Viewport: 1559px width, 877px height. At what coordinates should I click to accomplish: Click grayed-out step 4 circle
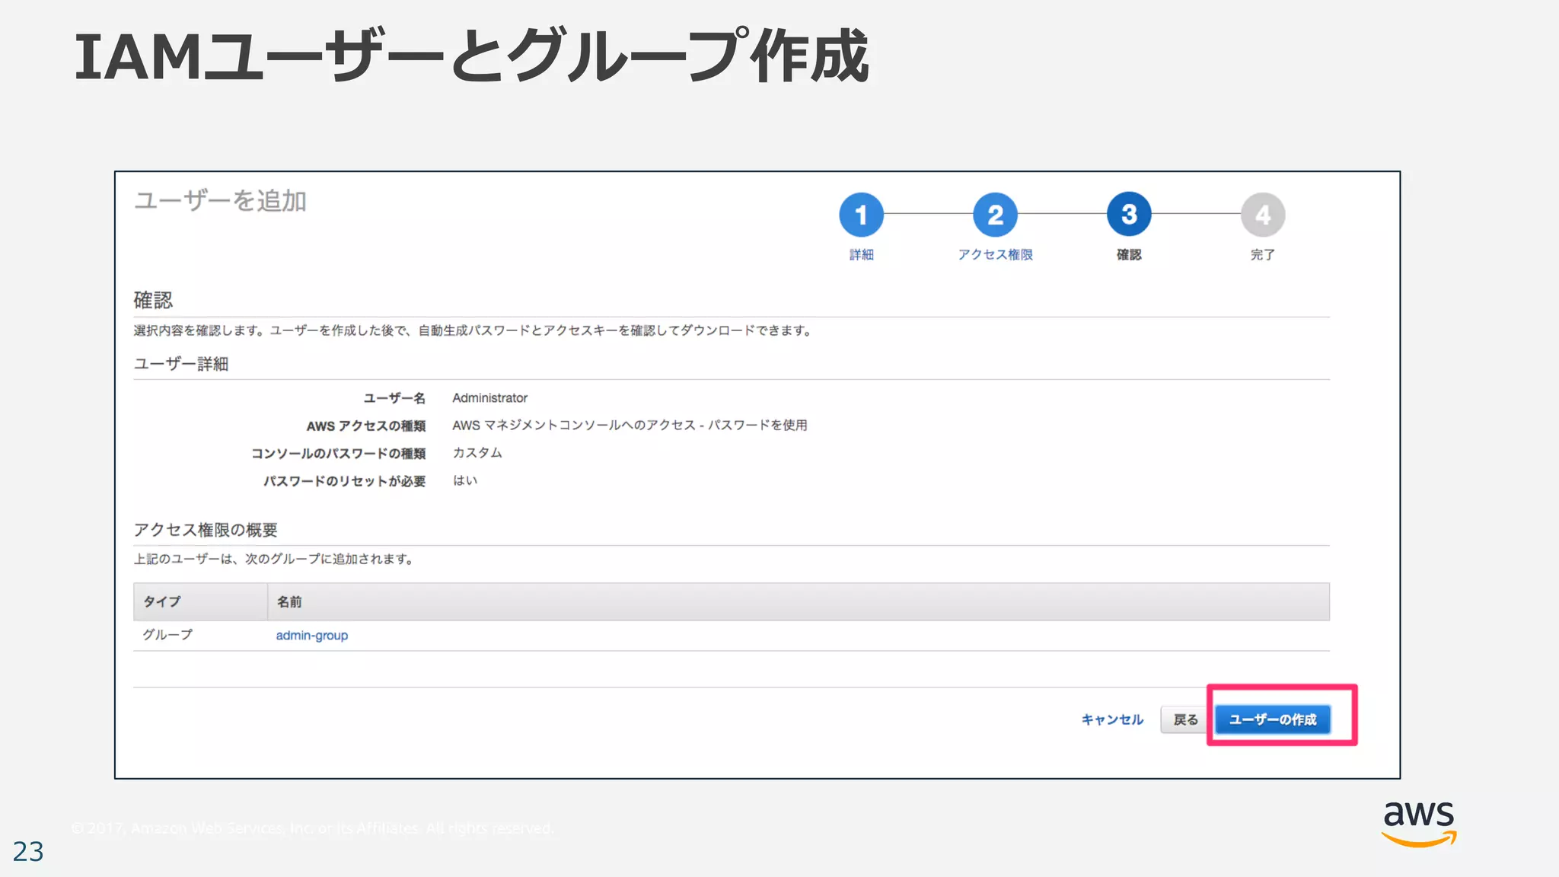[x=1263, y=215]
